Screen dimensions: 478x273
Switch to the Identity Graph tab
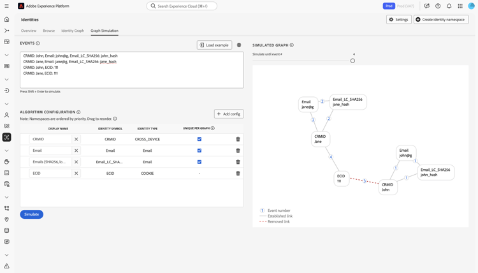coord(73,31)
